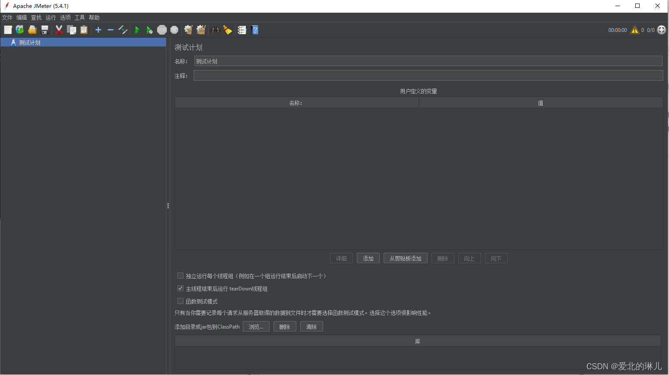Open the 运行 menu

coord(51,18)
